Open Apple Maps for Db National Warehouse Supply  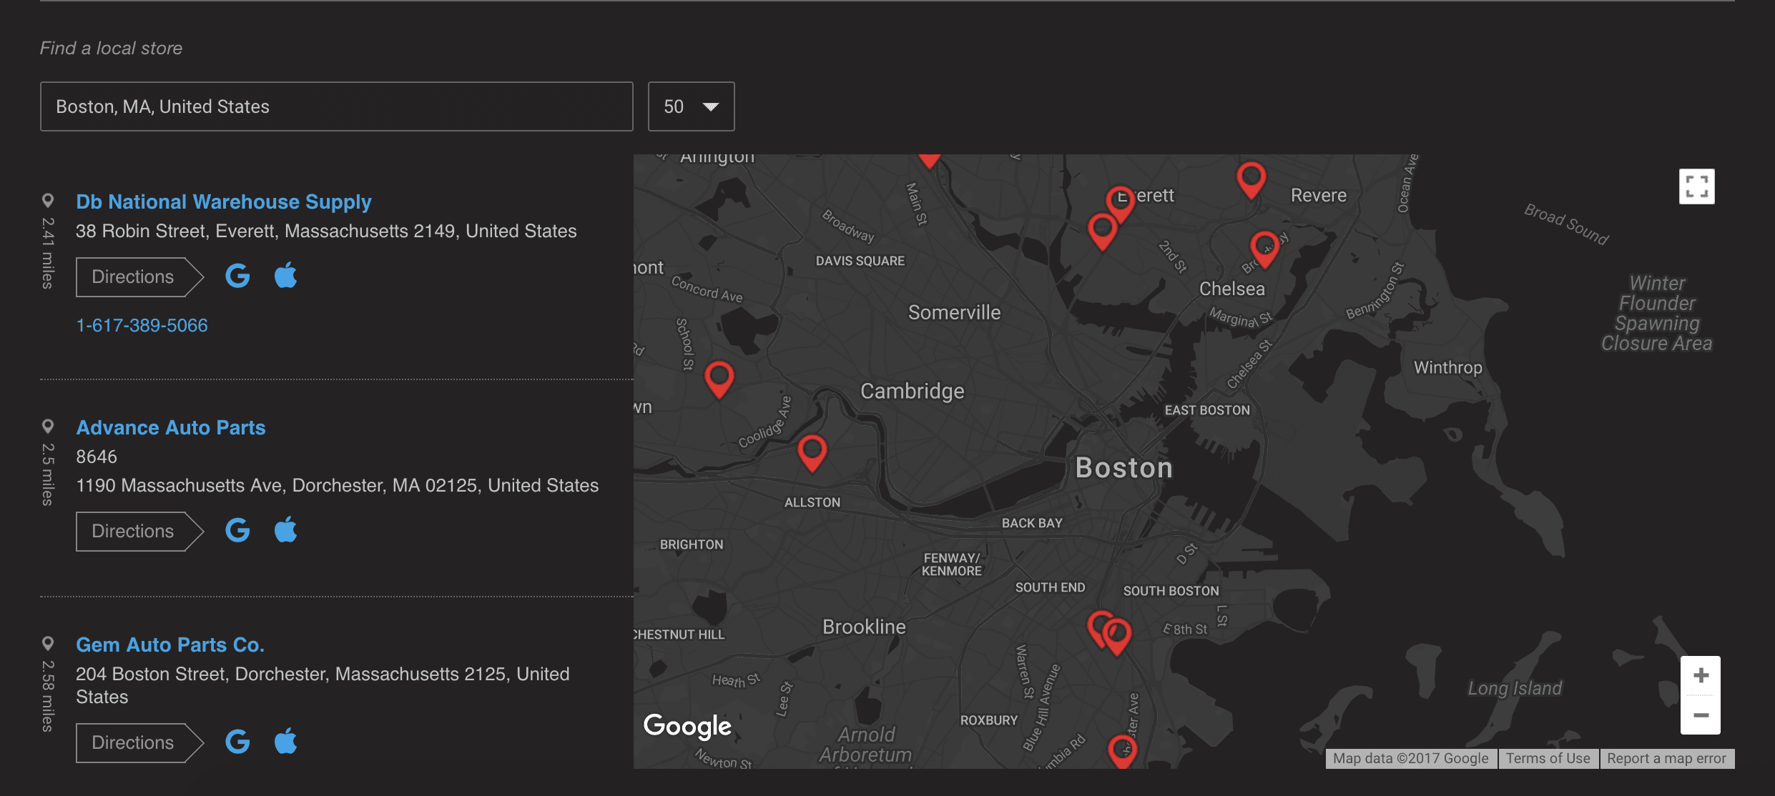[285, 276]
